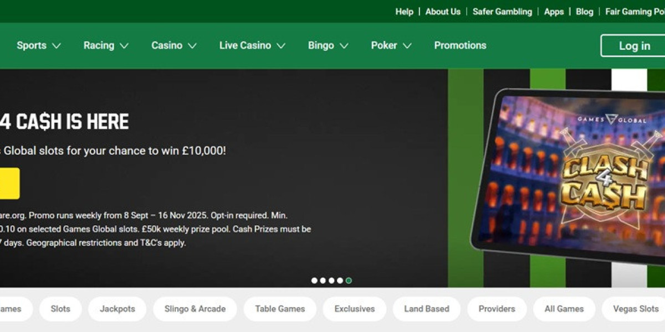The height and width of the screenshot is (332, 665).
Task: Visit the About Us link
Action: [443, 12]
